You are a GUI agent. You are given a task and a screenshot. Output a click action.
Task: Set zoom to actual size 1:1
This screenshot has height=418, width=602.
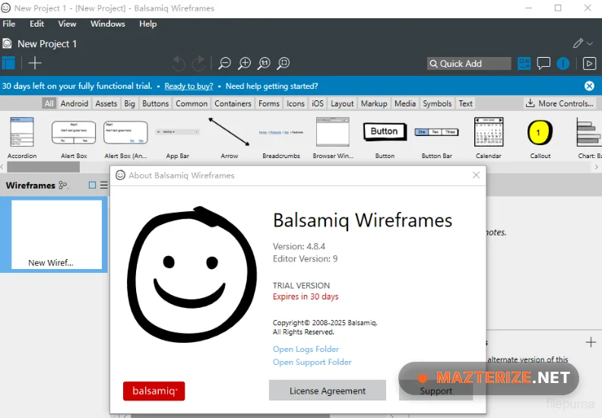pyautogui.click(x=265, y=63)
